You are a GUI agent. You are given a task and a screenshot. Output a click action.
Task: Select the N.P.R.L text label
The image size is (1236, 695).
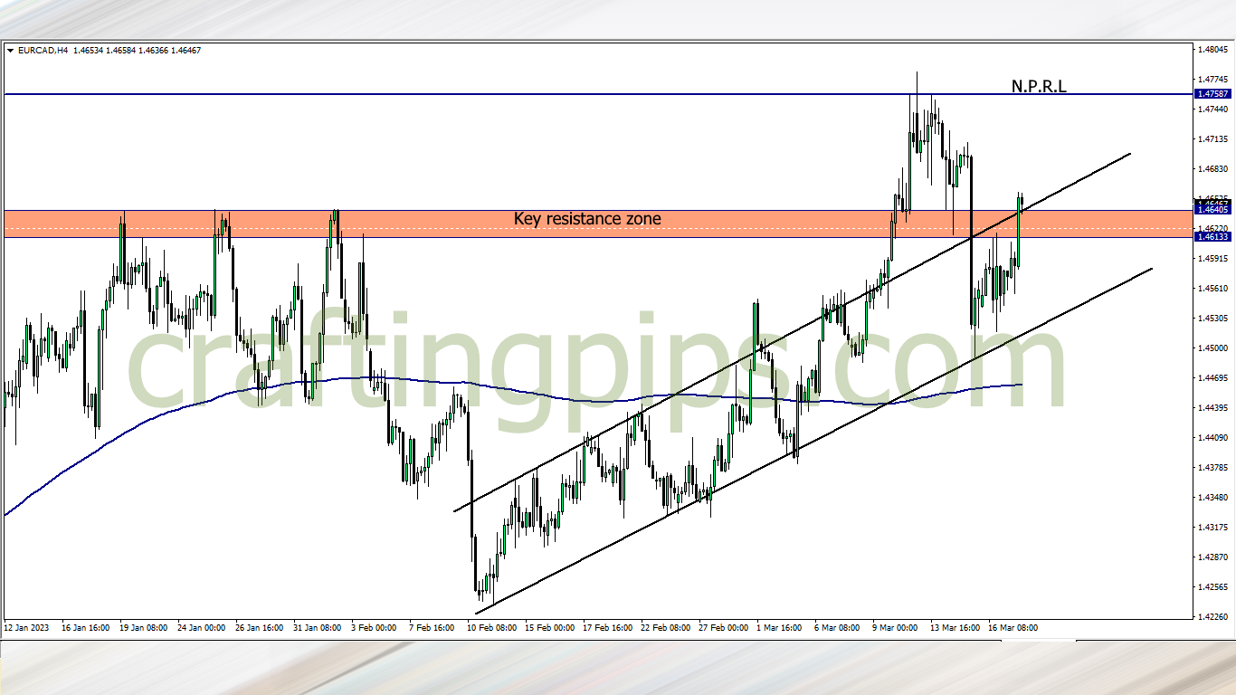pyautogui.click(x=1039, y=87)
